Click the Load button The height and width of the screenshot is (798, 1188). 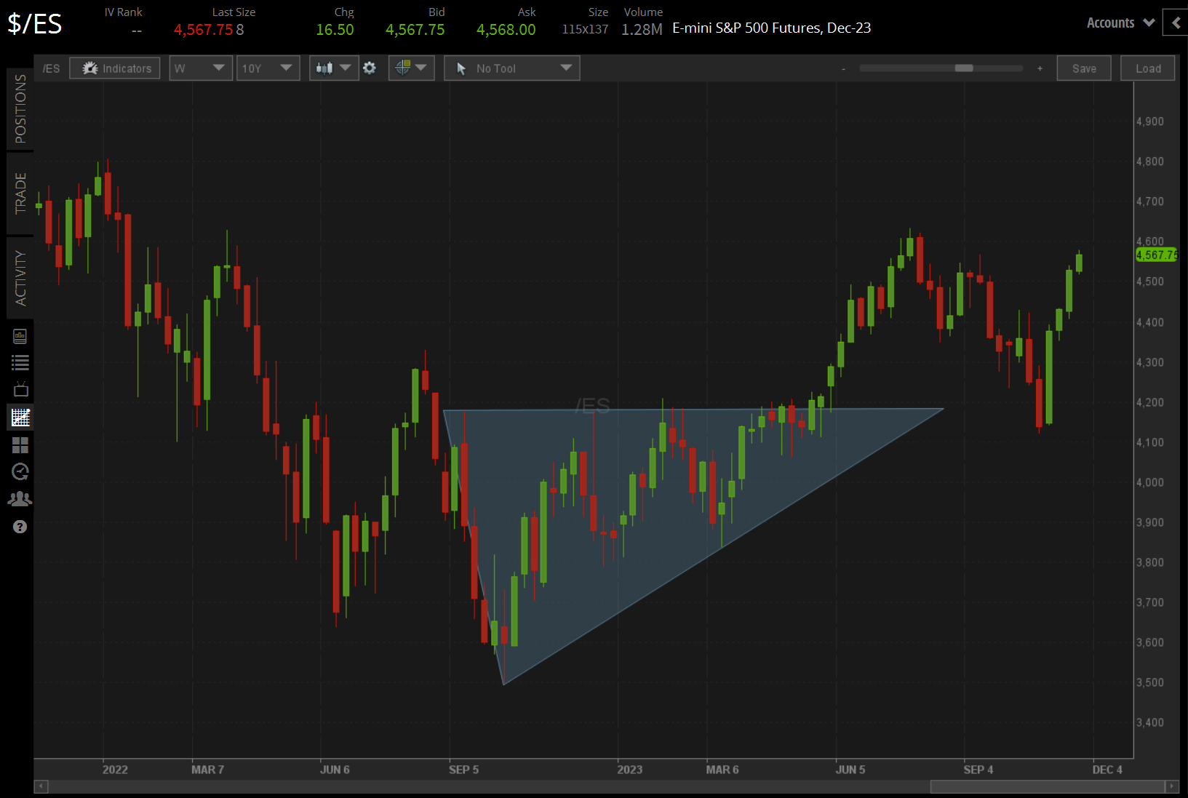pyautogui.click(x=1147, y=68)
